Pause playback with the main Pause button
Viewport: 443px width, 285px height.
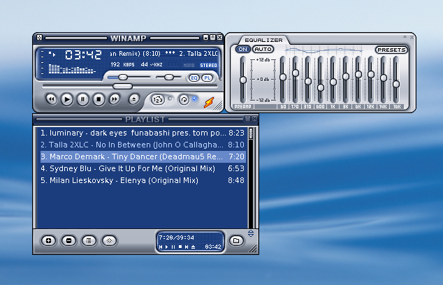click(x=82, y=99)
